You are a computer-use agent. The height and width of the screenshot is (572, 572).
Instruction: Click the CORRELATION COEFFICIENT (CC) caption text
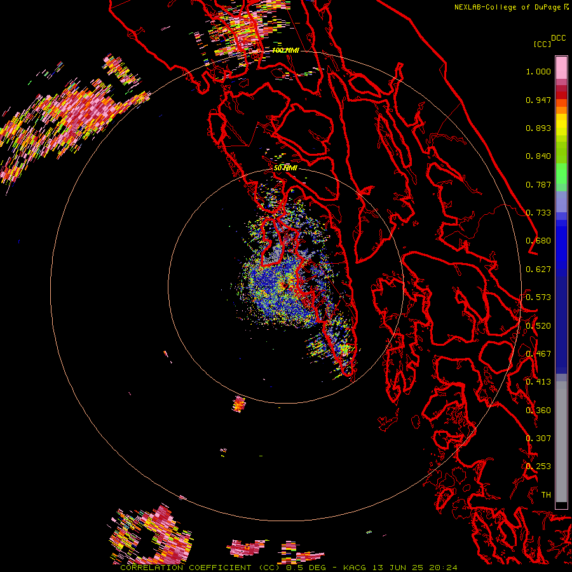[201, 568]
